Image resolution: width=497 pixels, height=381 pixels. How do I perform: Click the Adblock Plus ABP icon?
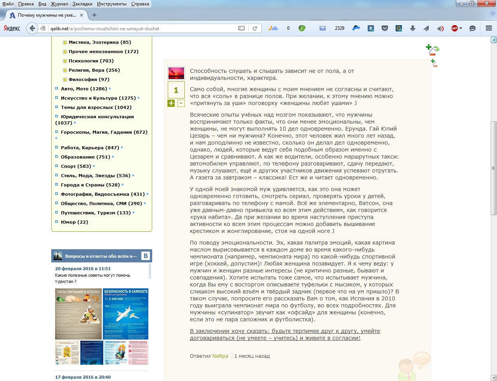pos(454,28)
